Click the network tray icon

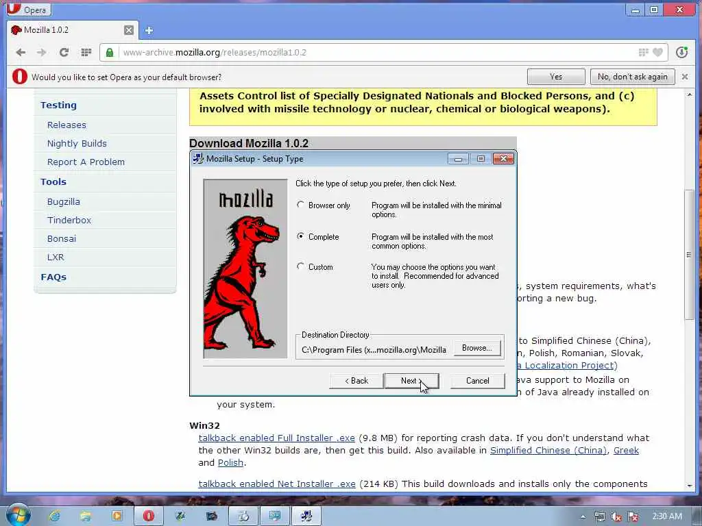(x=599, y=516)
